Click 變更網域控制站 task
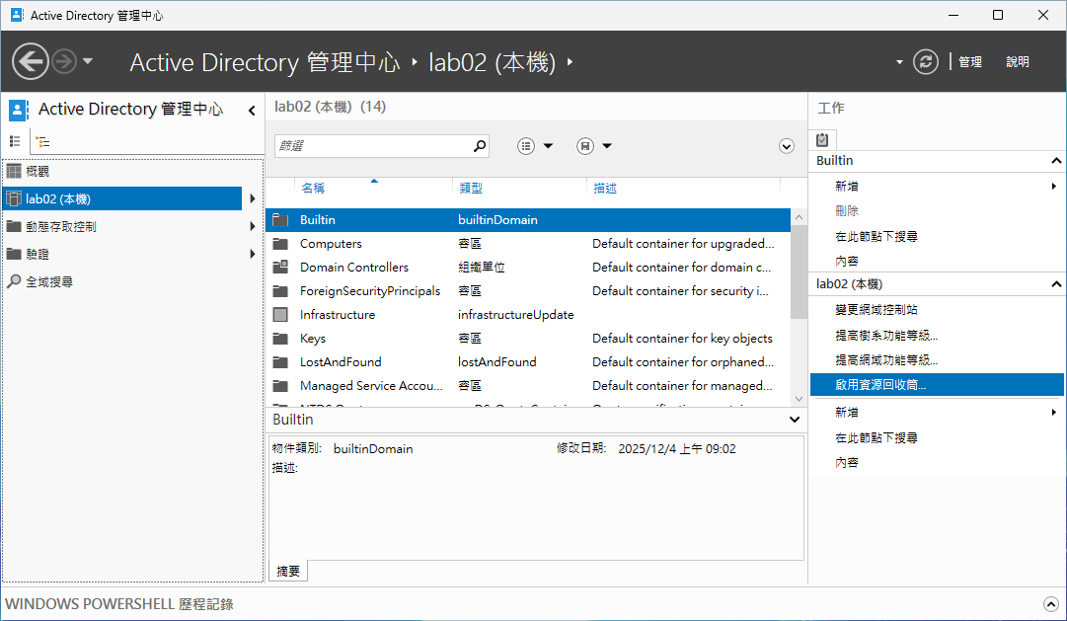This screenshot has height=621, width=1067. [x=876, y=310]
